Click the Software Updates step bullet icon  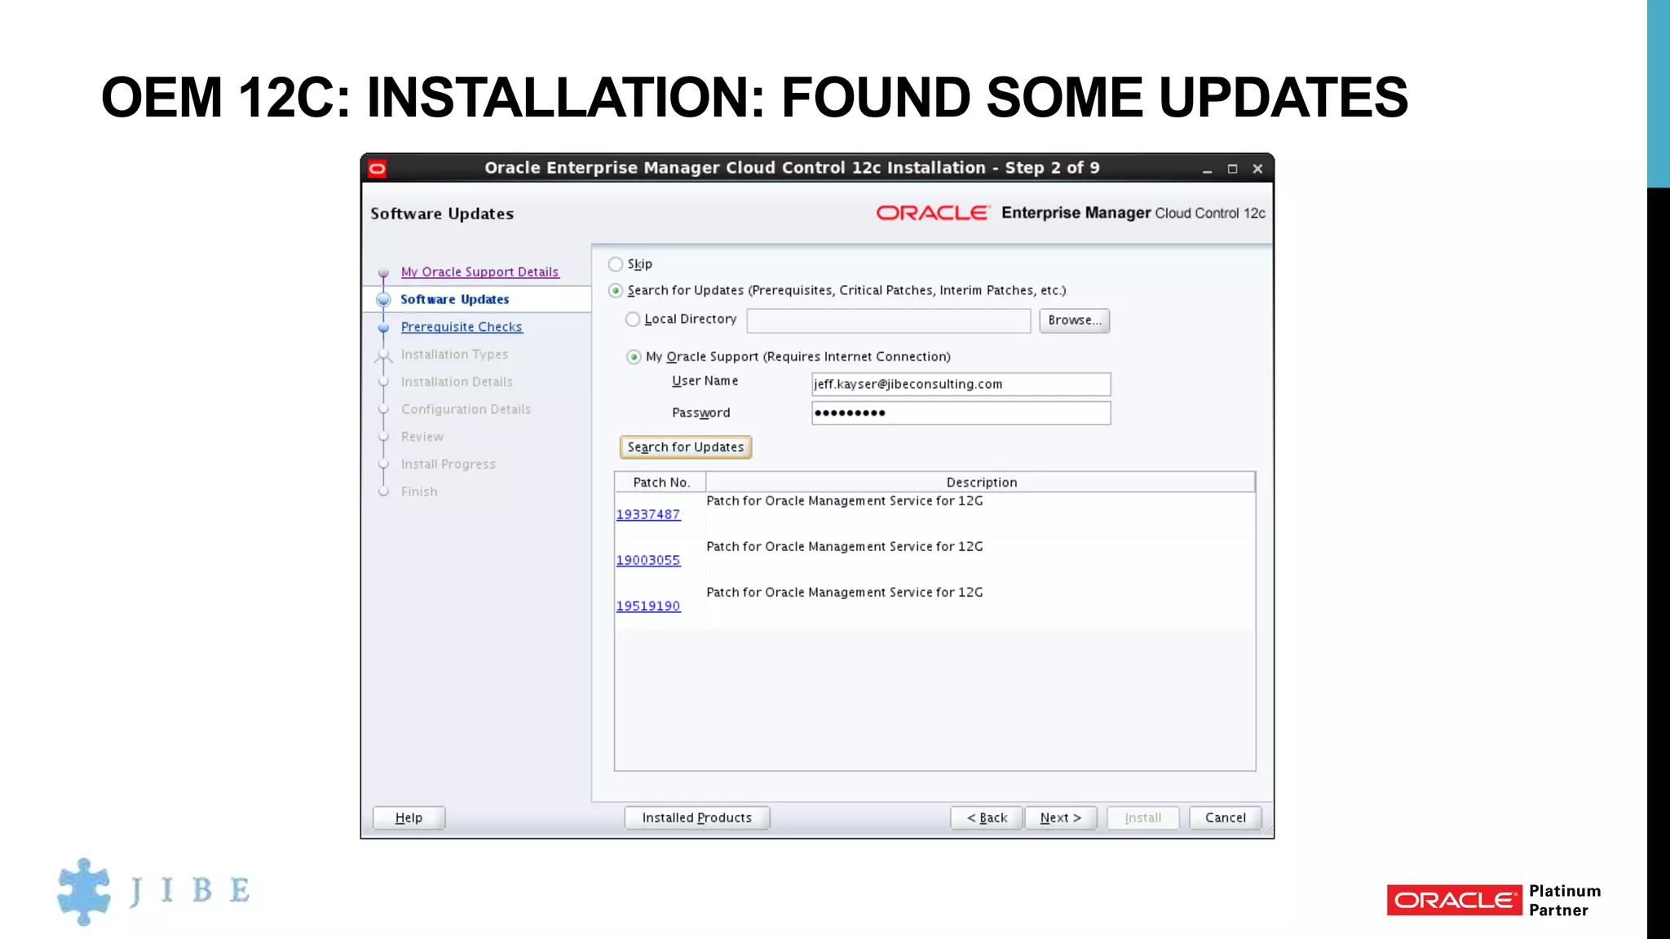[x=383, y=300]
